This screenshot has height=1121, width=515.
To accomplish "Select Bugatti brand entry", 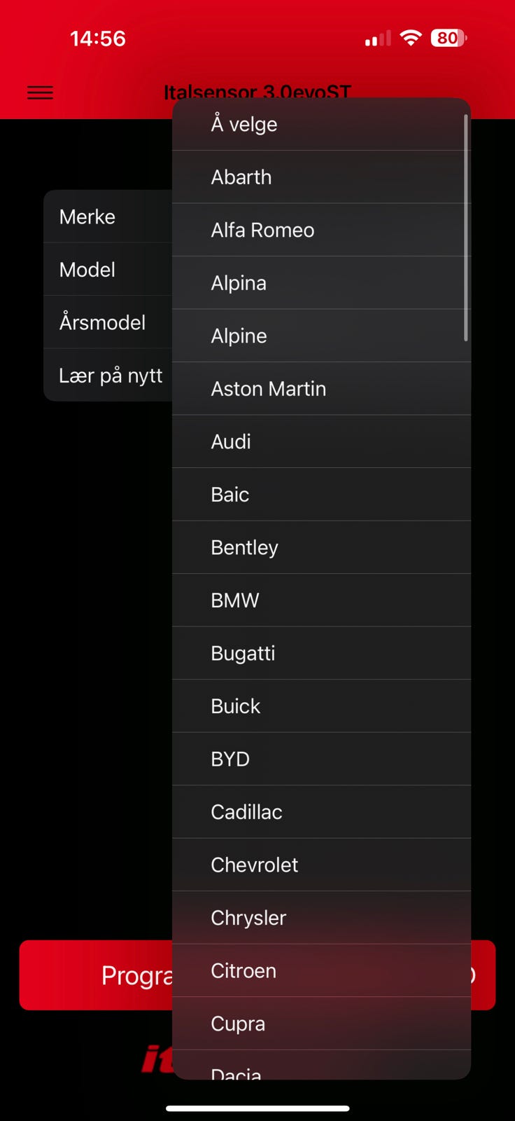I will point(320,654).
